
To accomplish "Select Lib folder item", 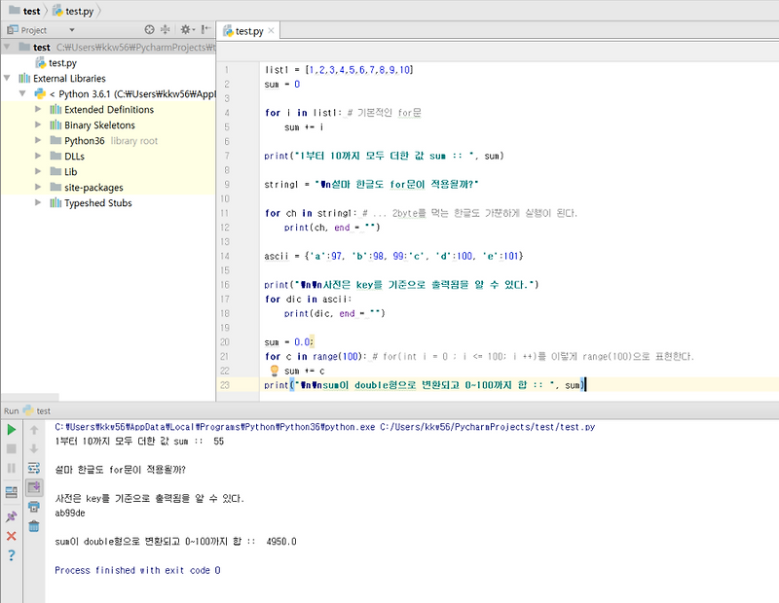I will (63, 172).
